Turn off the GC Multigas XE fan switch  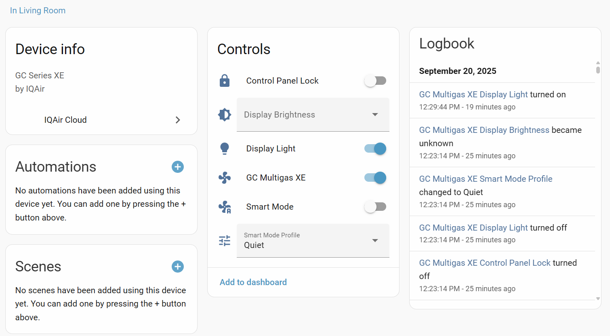(x=375, y=178)
